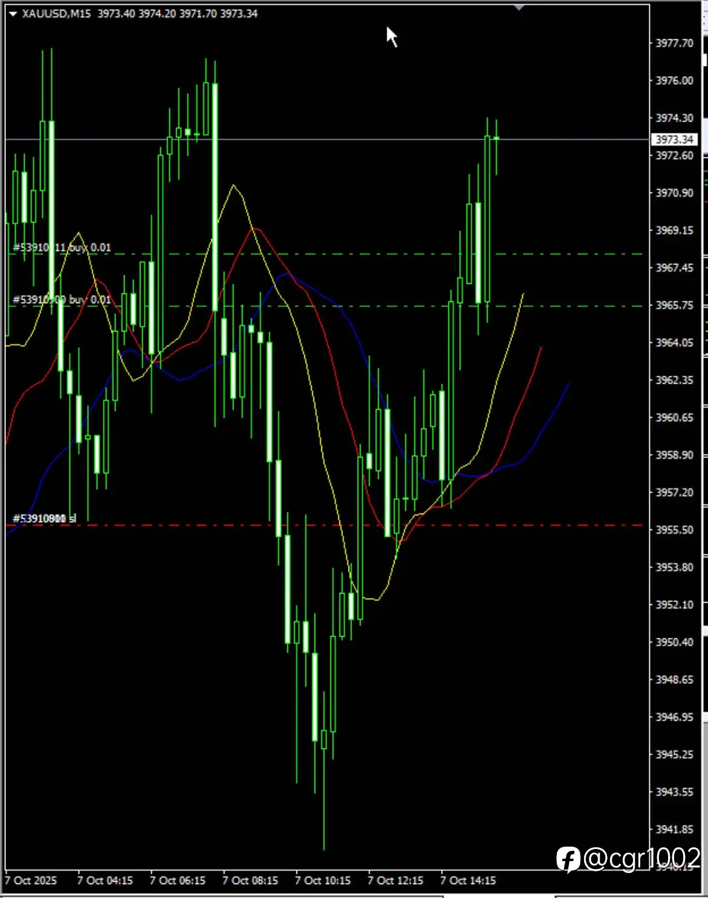The width and height of the screenshot is (708, 898).
Task: Click the triangle arrow before XAUUSD,M15 title
Action: 13,14
